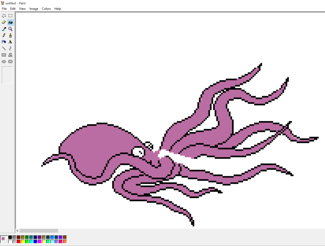
Task: Select the Curve tool
Action: tap(10, 48)
